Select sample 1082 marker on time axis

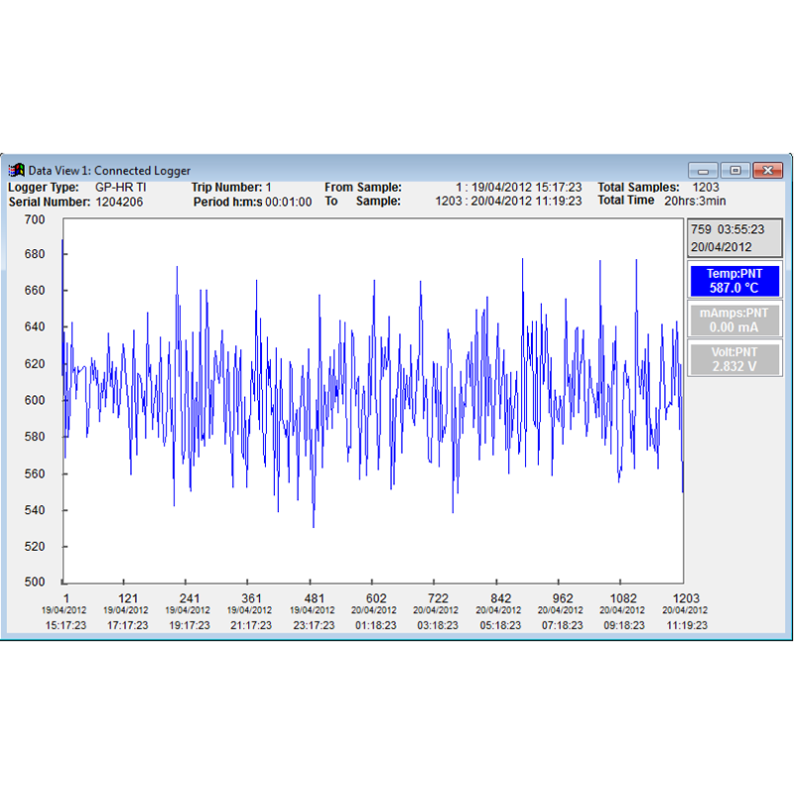[623, 598]
